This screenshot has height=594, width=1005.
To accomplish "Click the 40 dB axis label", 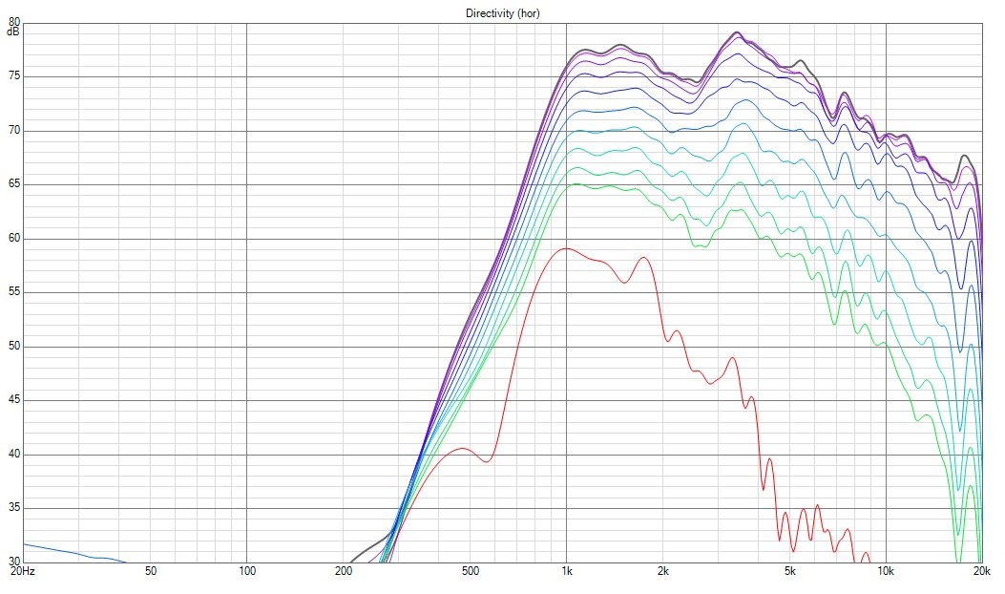I will (x=14, y=454).
